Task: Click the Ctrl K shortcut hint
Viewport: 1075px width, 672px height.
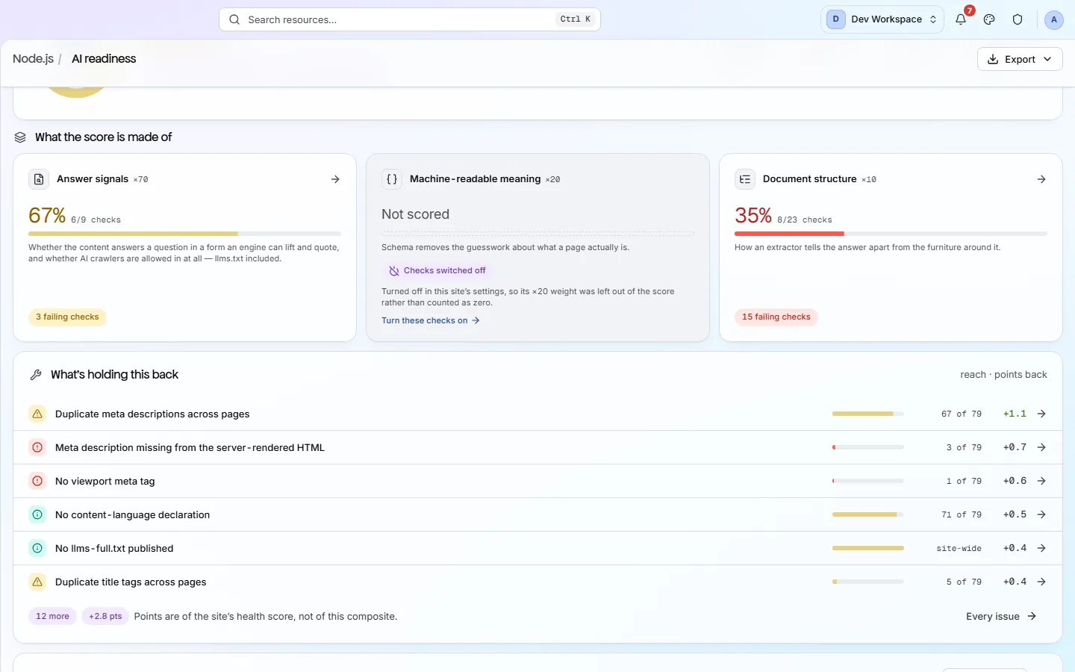Action: [576, 19]
